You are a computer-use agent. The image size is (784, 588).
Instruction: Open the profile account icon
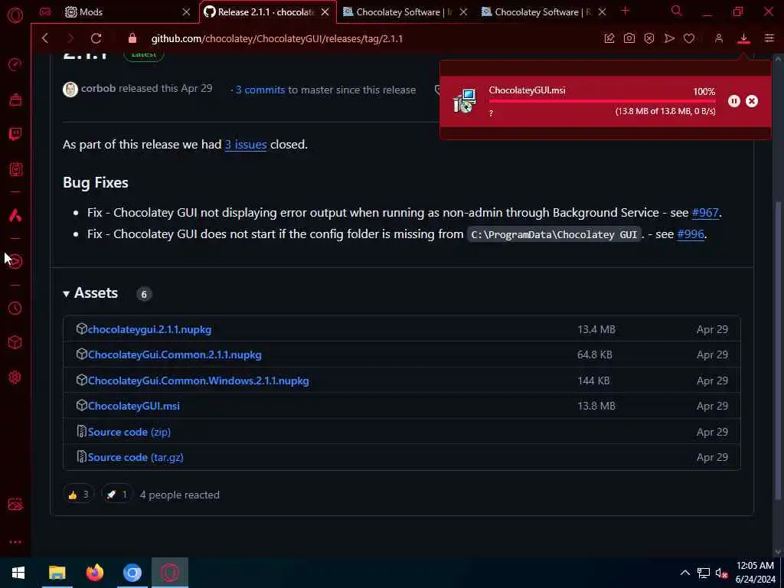(718, 38)
